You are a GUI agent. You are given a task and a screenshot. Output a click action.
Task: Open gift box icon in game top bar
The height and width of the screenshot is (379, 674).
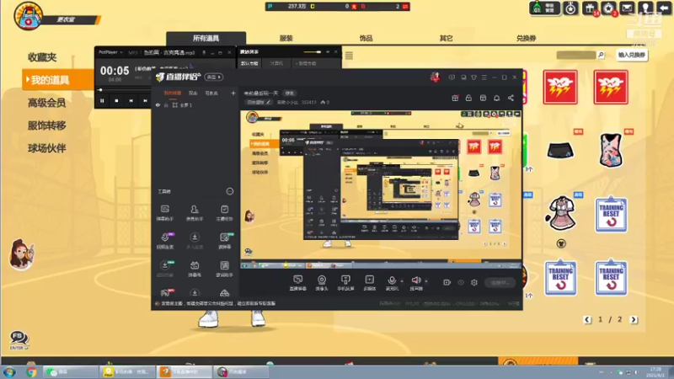(x=590, y=8)
